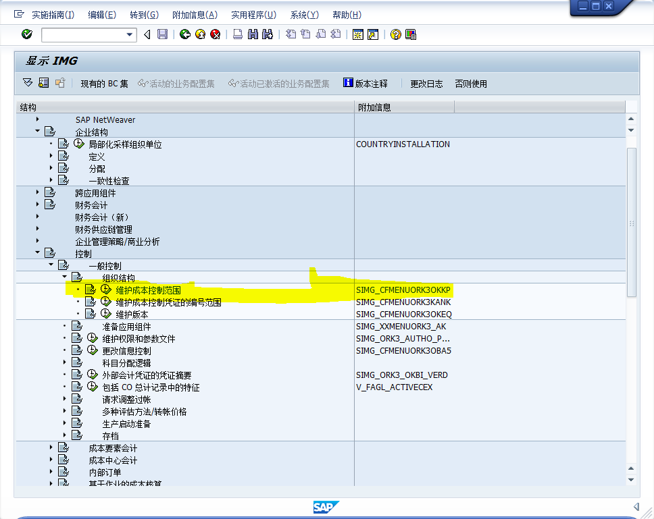Click the Find Next binoculars icon

268,34
